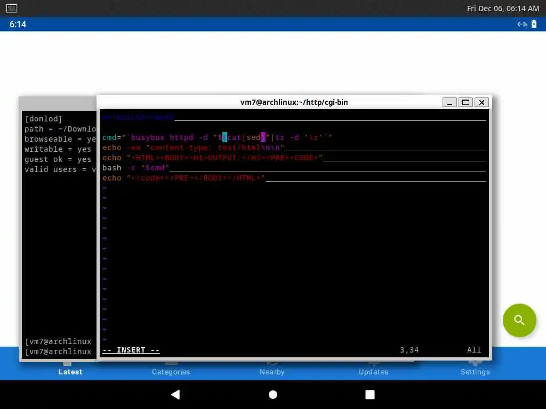Minimize the vm7@archlinux terminal window
This screenshot has height=409, width=546.
coord(449,102)
